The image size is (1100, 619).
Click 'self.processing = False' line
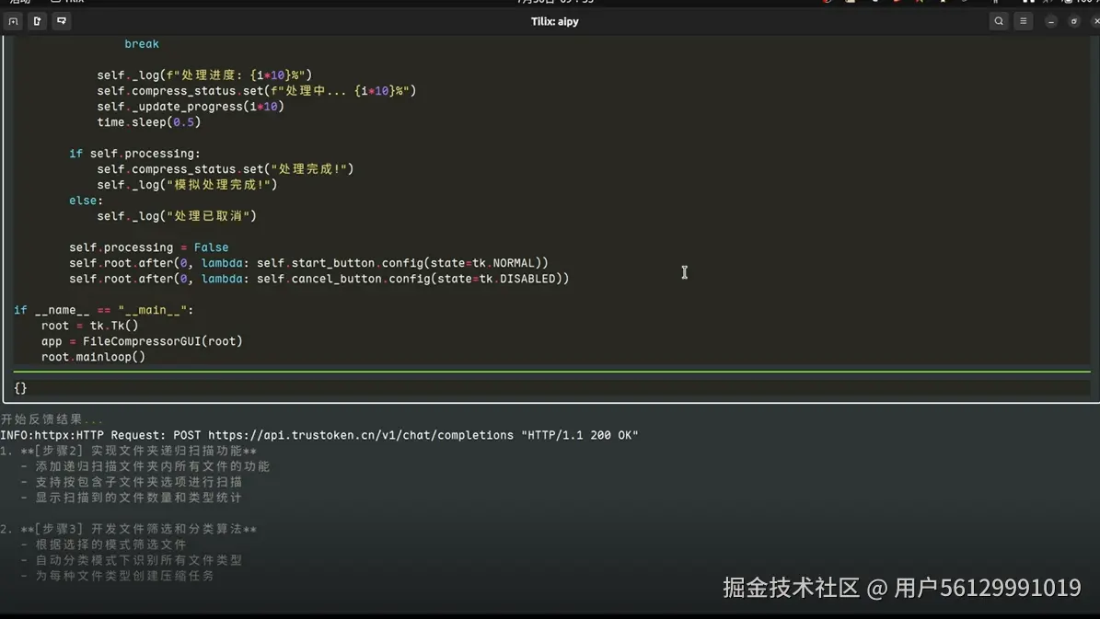pos(149,247)
